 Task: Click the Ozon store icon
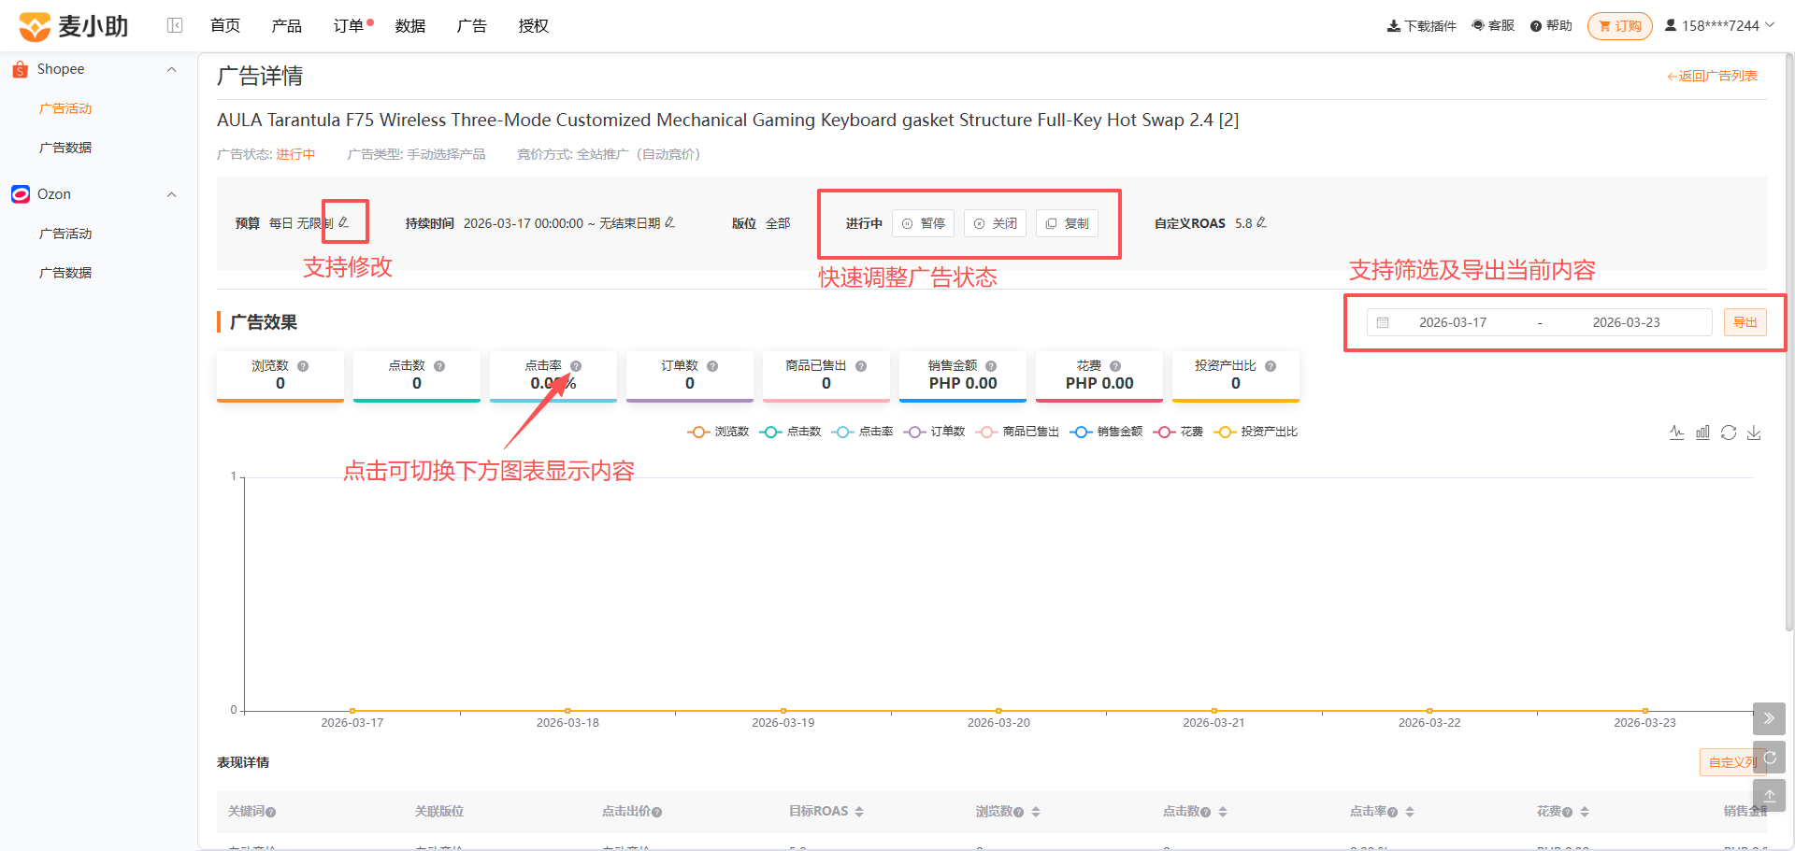point(21,194)
